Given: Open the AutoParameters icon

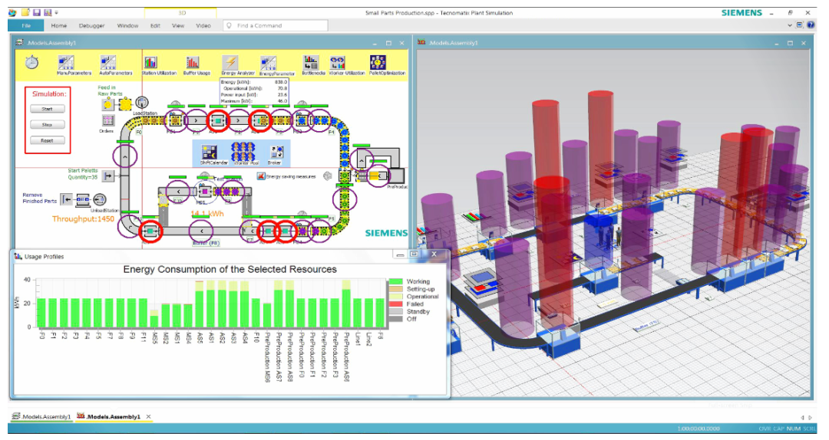Looking at the screenshot, I should click(x=108, y=62).
